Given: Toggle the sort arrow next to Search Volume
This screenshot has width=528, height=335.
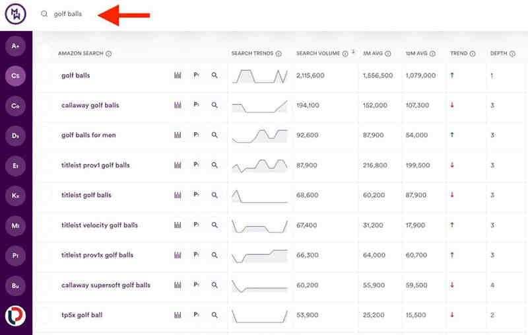Looking at the screenshot, I should click(353, 52).
